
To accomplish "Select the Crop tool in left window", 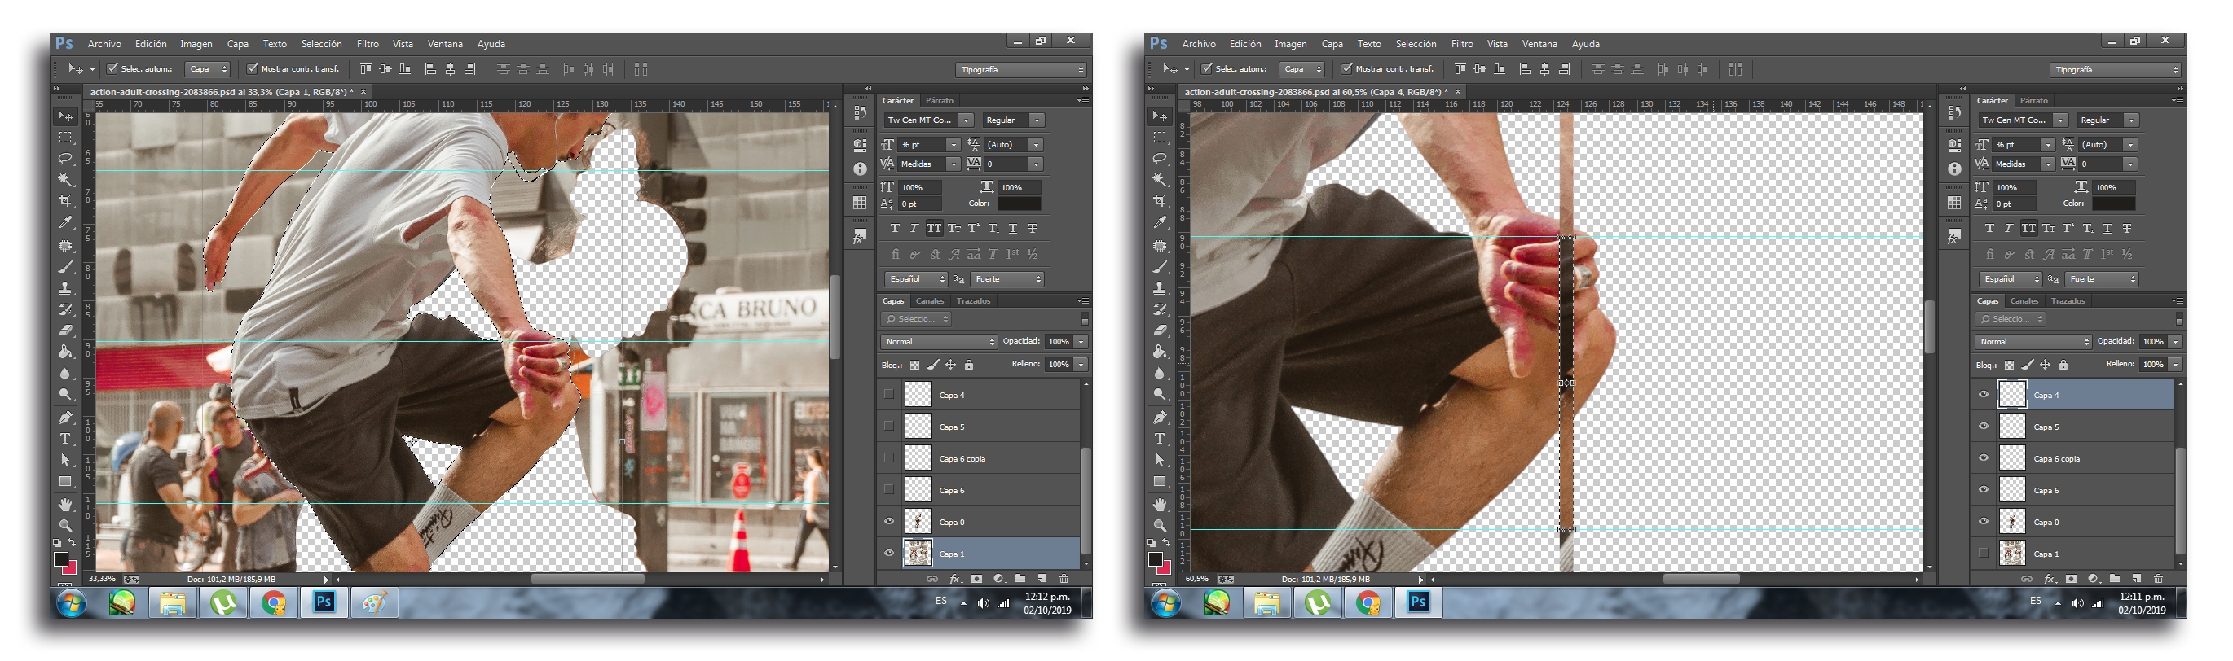I will click(x=65, y=201).
